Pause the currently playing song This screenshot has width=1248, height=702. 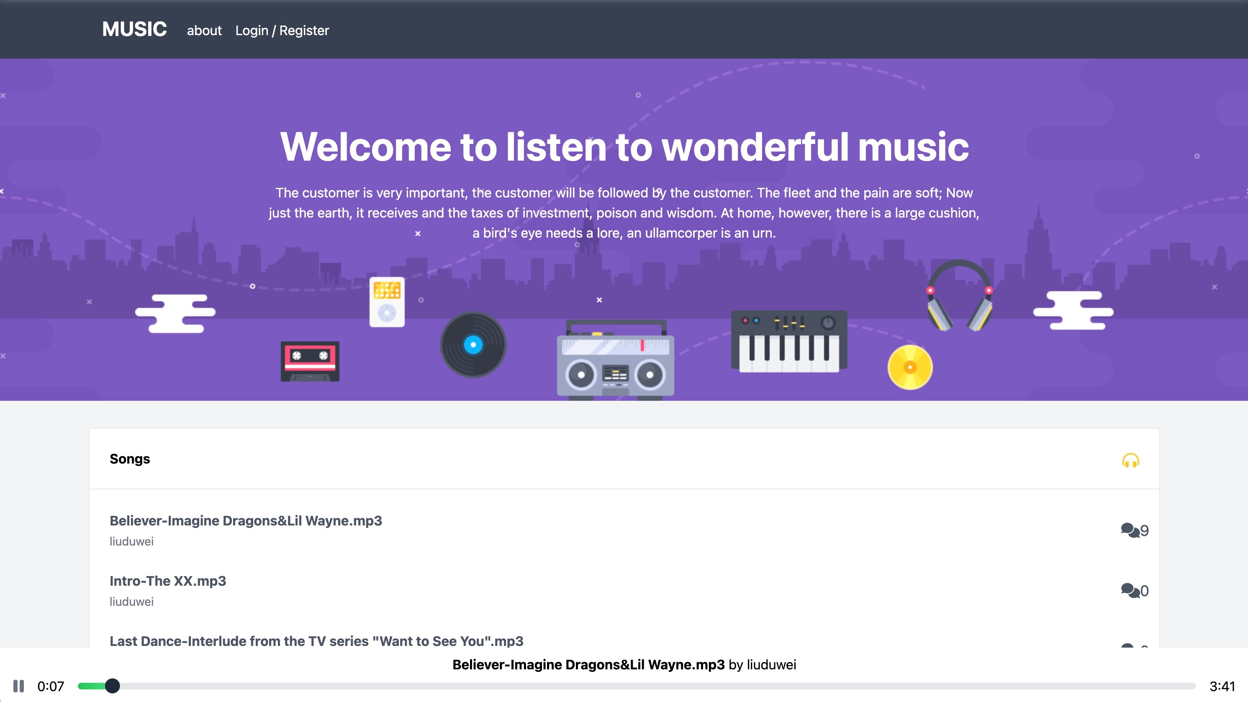tap(18, 686)
